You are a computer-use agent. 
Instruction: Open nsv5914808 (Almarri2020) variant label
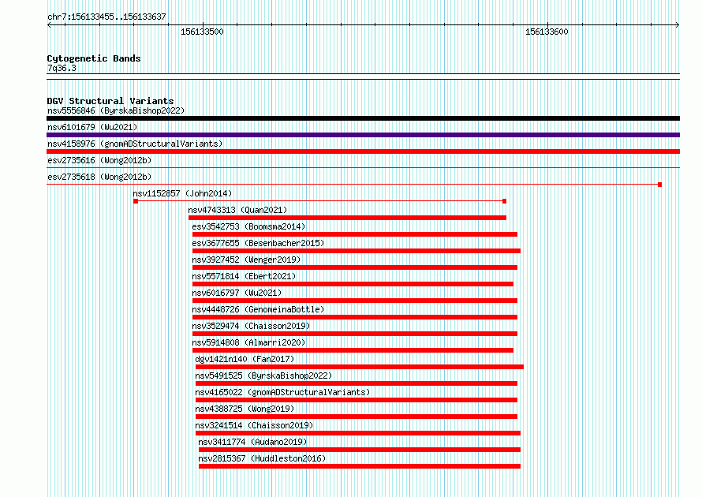click(x=248, y=342)
